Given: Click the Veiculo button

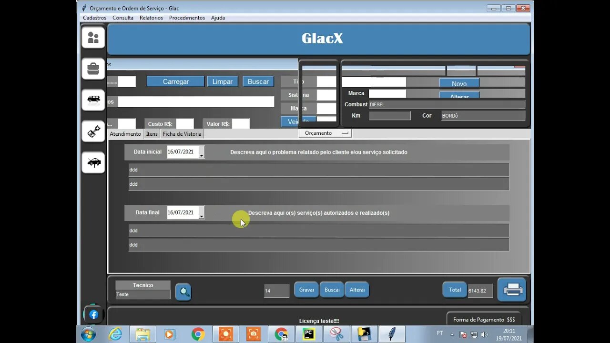Looking at the screenshot, I should pyautogui.click(x=298, y=121).
